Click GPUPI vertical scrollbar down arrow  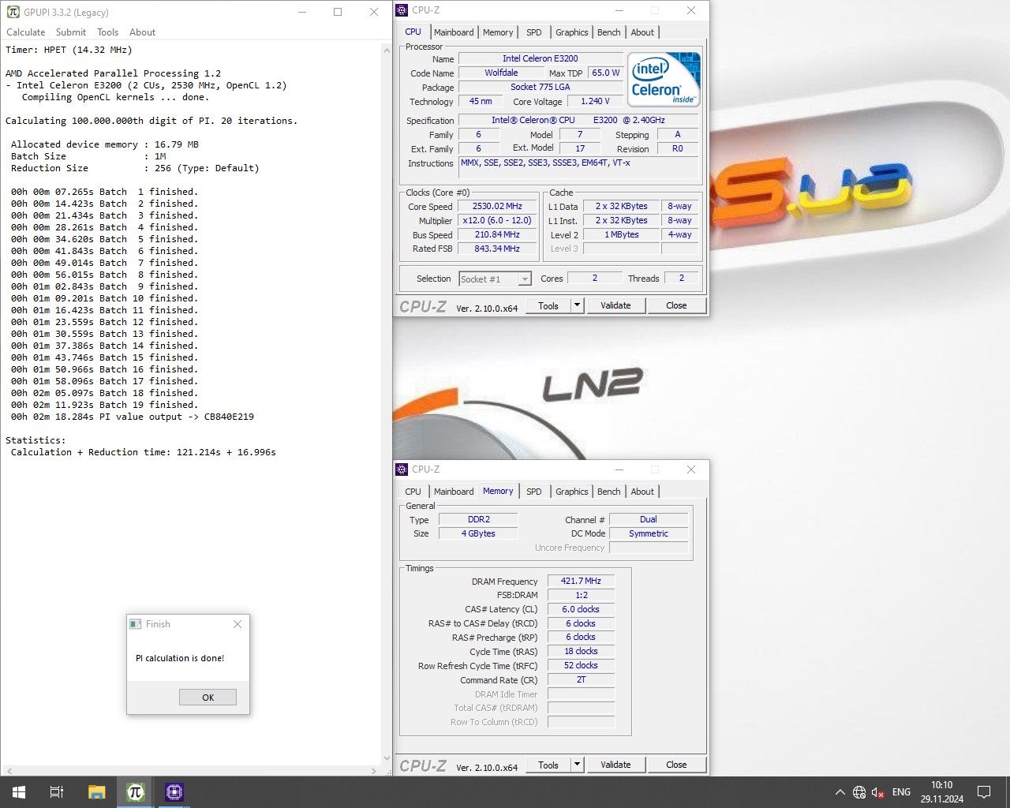coord(387,758)
